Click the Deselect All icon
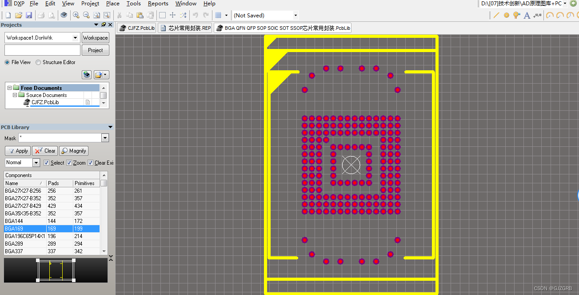This screenshot has height=295, width=579. click(x=183, y=15)
